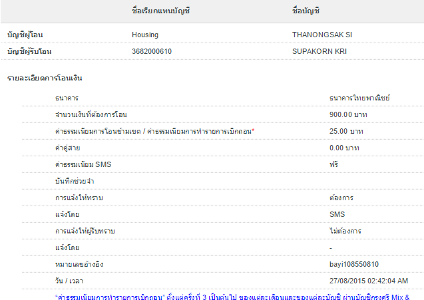Select reference number bayi108550810
Image resolution: width=424 pixels, height=300 pixels.
click(x=354, y=264)
